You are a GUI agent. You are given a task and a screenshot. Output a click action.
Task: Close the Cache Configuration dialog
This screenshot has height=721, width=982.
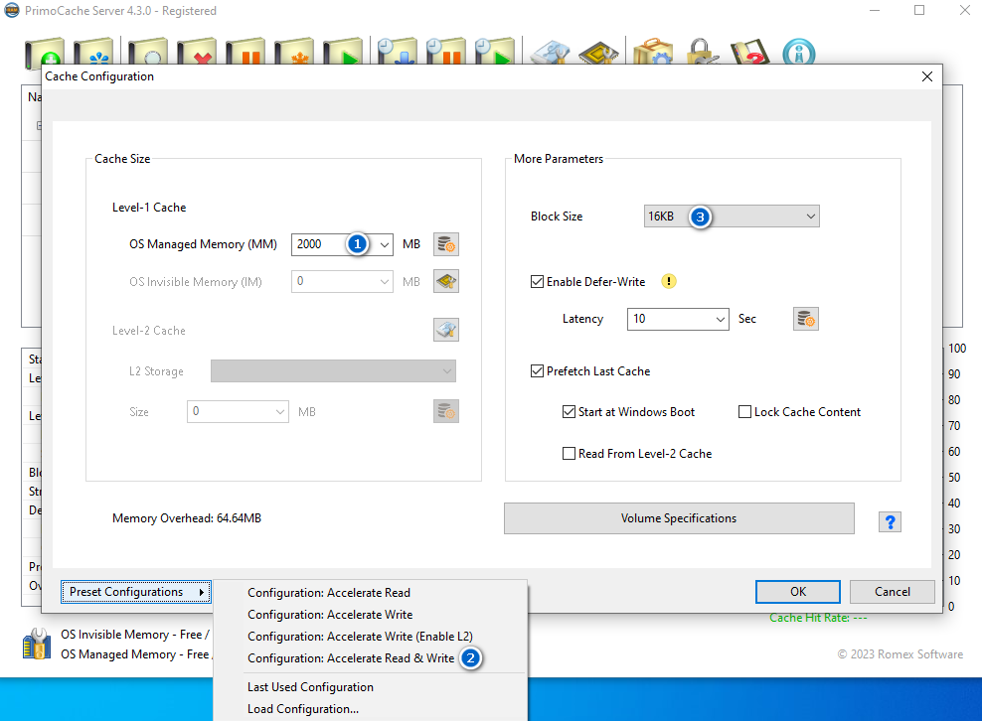pyautogui.click(x=927, y=76)
